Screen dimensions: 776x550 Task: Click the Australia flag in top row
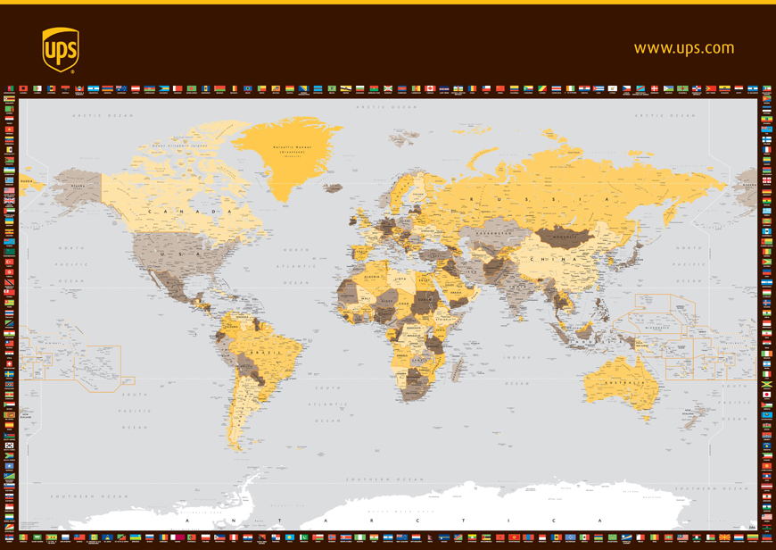coord(121,89)
